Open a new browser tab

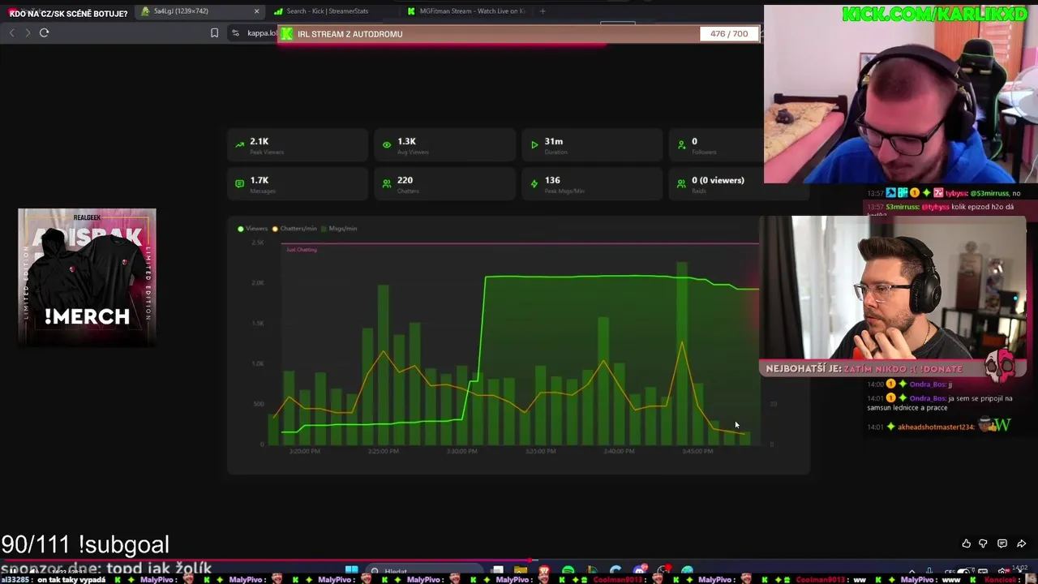543,11
